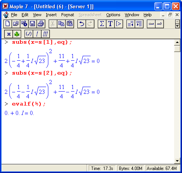Toggle math input display with x button
Image resolution: width=182 pixels, height=173 pixels.
pos(9,34)
